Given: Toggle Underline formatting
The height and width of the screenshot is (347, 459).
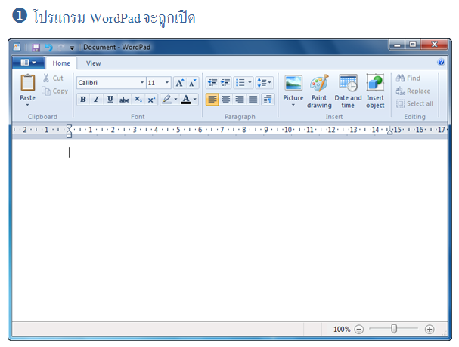Looking at the screenshot, I should tap(110, 100).
